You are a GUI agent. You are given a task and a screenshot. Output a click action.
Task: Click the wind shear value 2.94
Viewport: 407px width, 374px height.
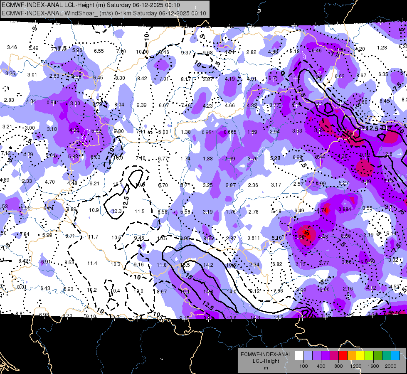coord(275,132)
